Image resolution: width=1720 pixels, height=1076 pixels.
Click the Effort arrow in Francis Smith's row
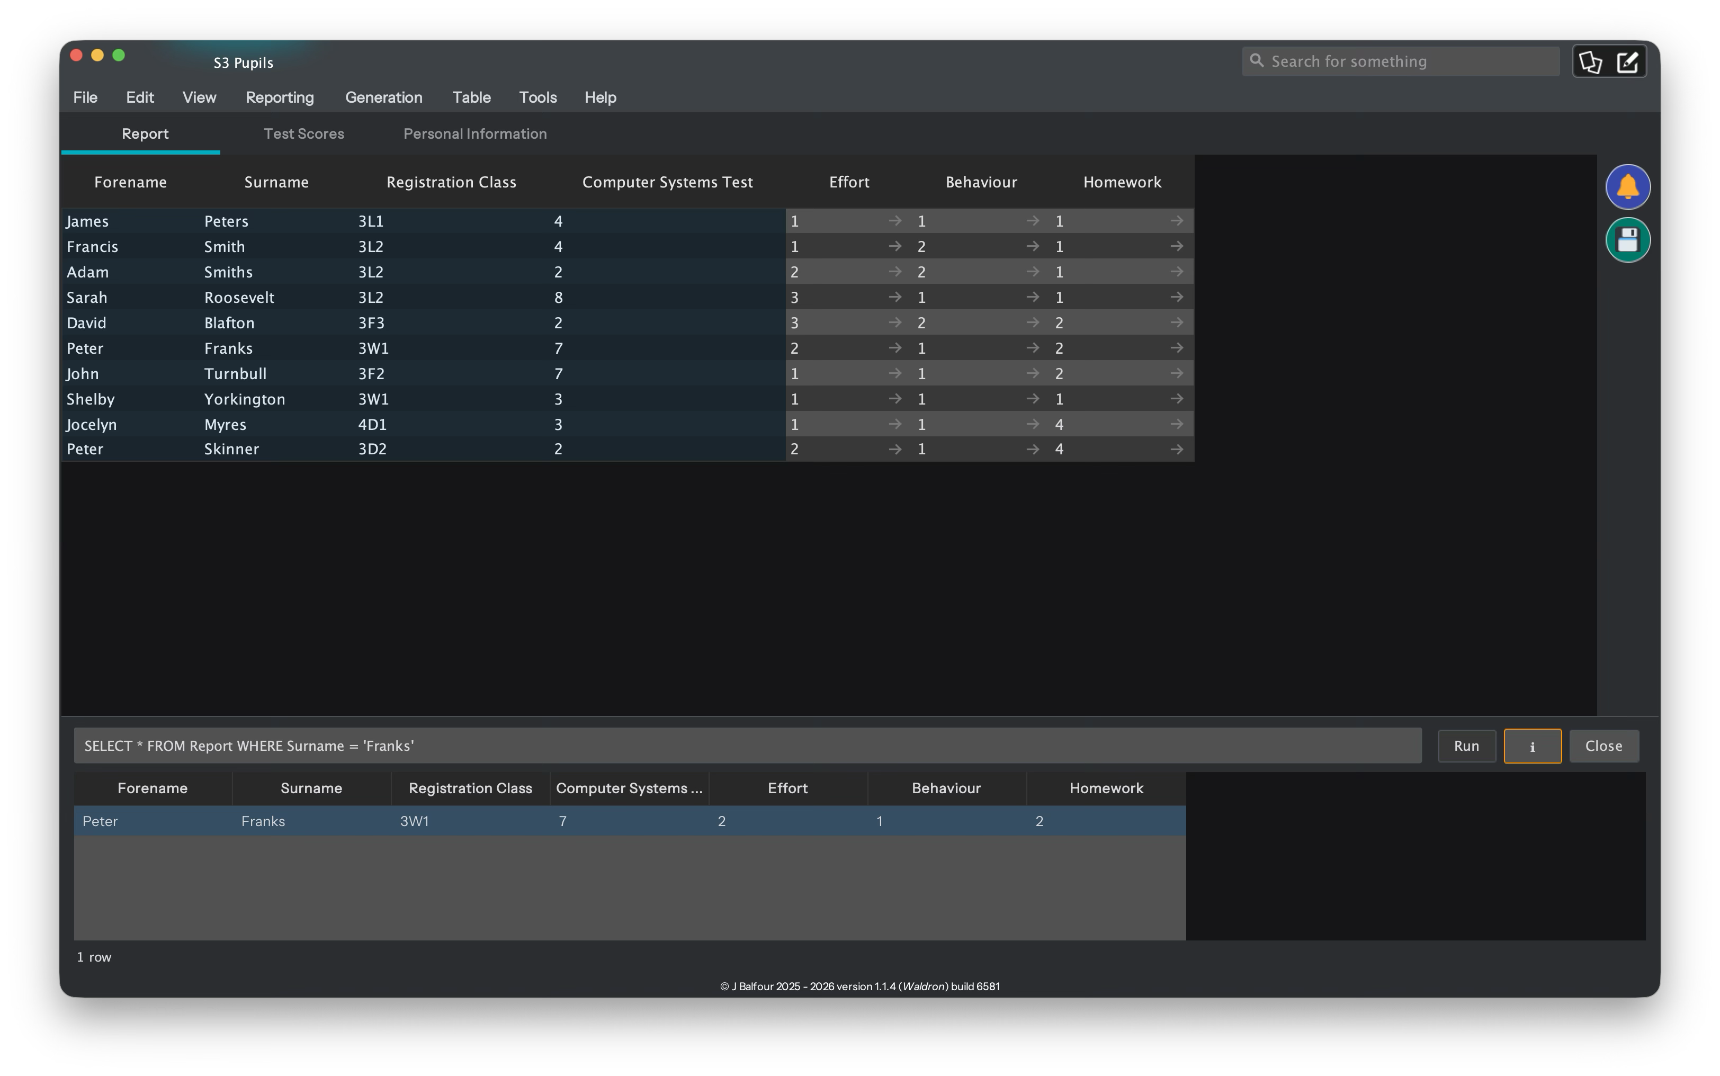click(x=895, y=246)
